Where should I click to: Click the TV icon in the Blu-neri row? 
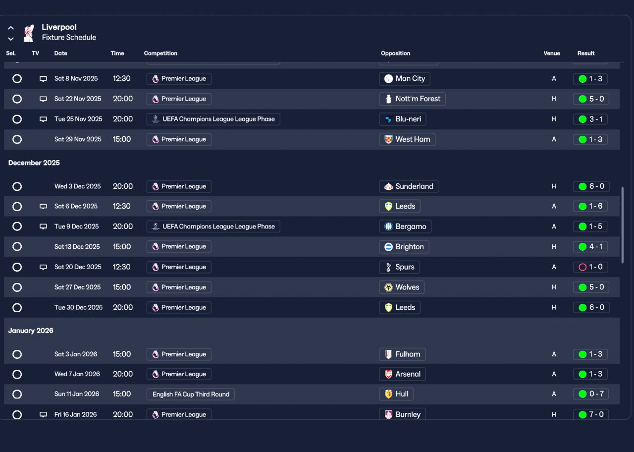[x=43, y=119]
